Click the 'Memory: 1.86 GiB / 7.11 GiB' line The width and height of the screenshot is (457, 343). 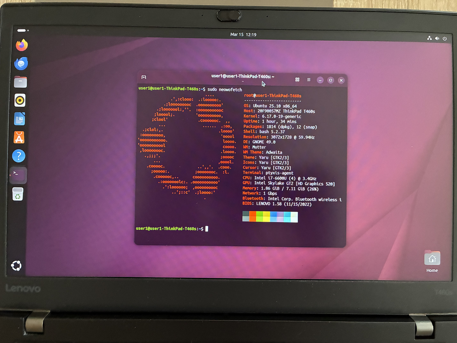tap(280, 188)
